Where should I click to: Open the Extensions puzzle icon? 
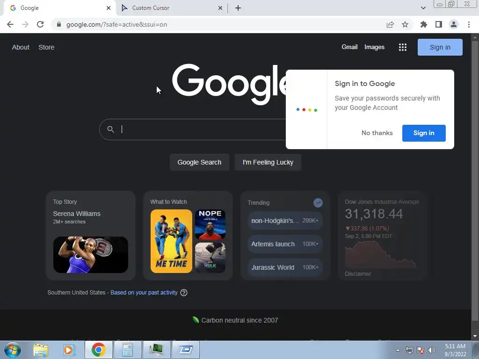423,24
